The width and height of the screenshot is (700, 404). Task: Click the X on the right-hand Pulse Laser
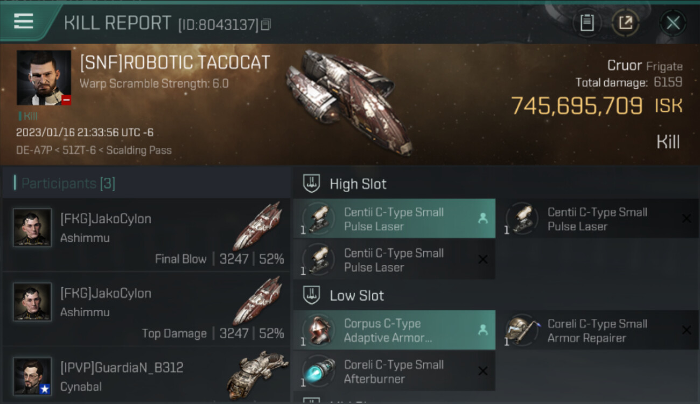pyautogui.click(x=687, y=219)
